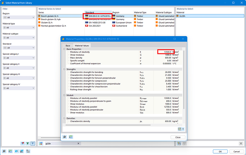Click the Close button in properties dialog
The height and width of the screenshot is (155, 246).
pos(177,137)
